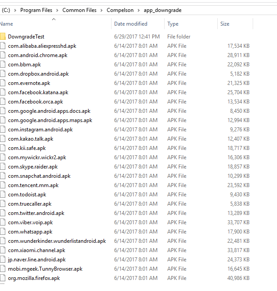Click file icon of com.skype.raider.apk
This screenshot has width=277, height=291.
tap(3, 166)
